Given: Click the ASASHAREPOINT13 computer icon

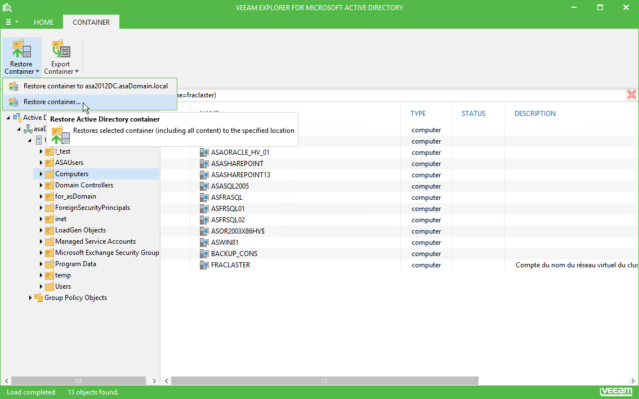Looking at the screenshot, I should pyautogui.click(x=204, y=175).
